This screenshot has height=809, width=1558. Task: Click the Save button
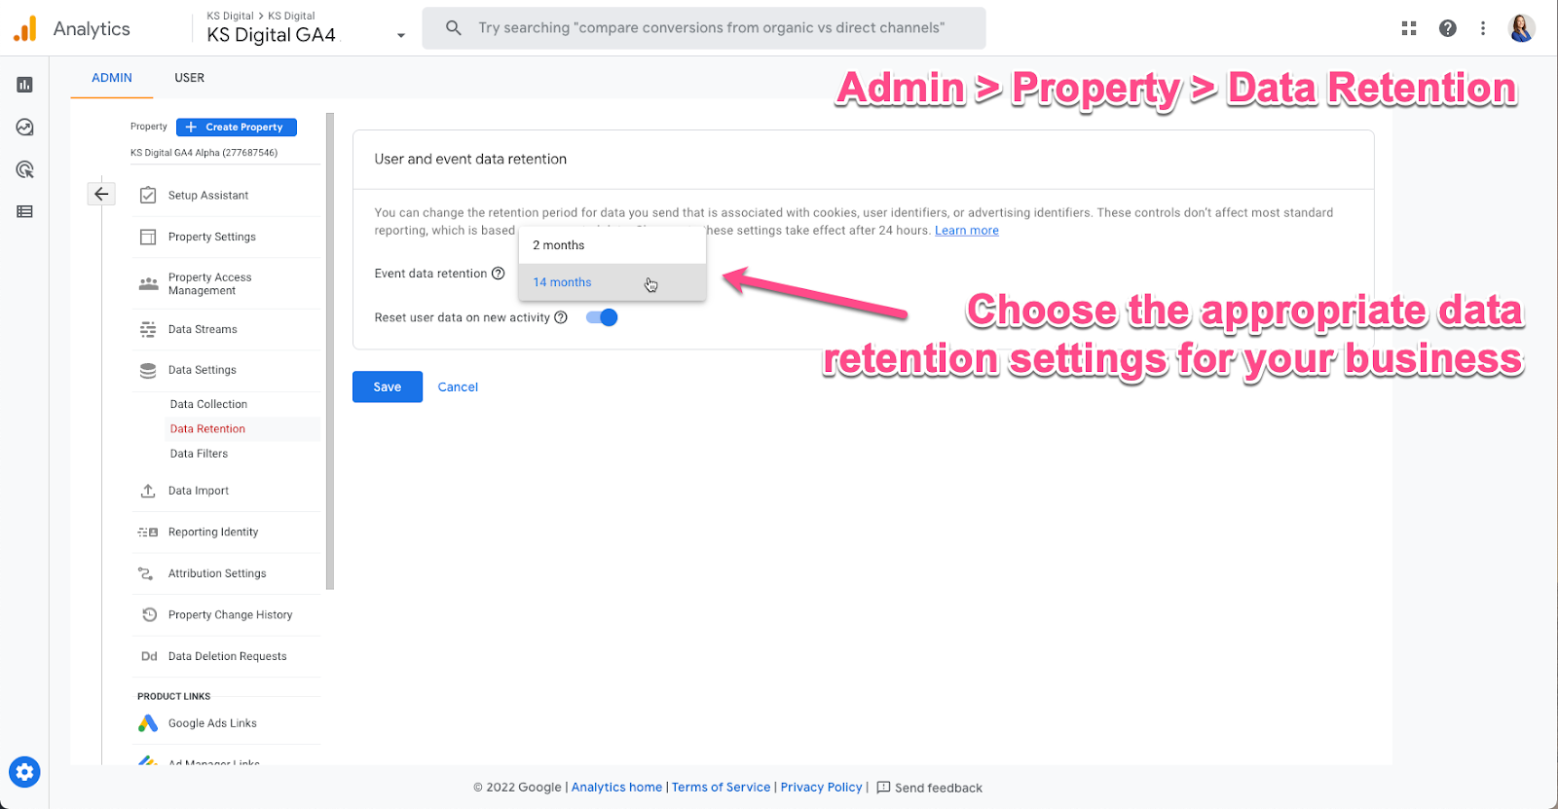pos(388,386)
